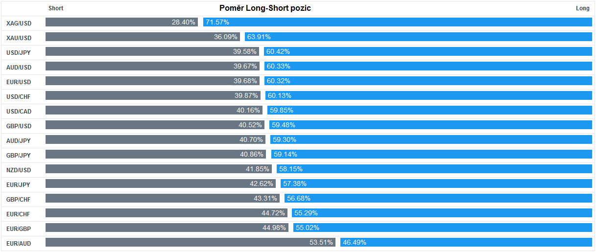Select the blue 46.49% long bar
Screen dimensions: 597x252
pyautogui.click(x=466, y=242)
